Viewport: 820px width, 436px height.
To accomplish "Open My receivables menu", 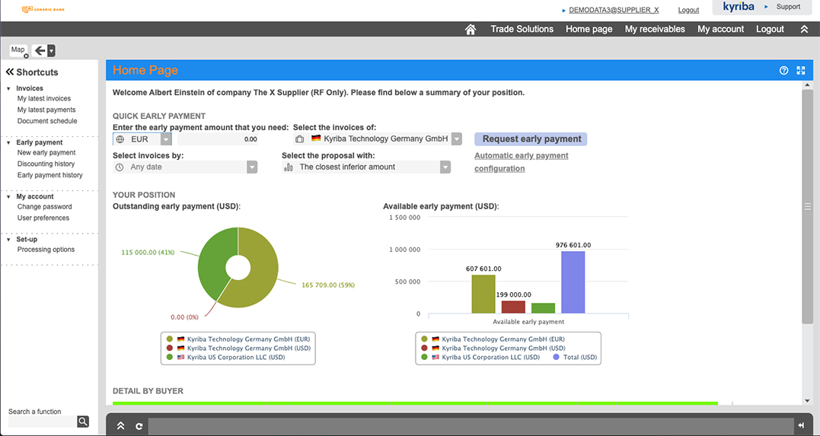I will [655, 29].
